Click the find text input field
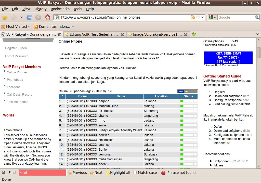This screenshot has width=261, height=183. [42, 173]
